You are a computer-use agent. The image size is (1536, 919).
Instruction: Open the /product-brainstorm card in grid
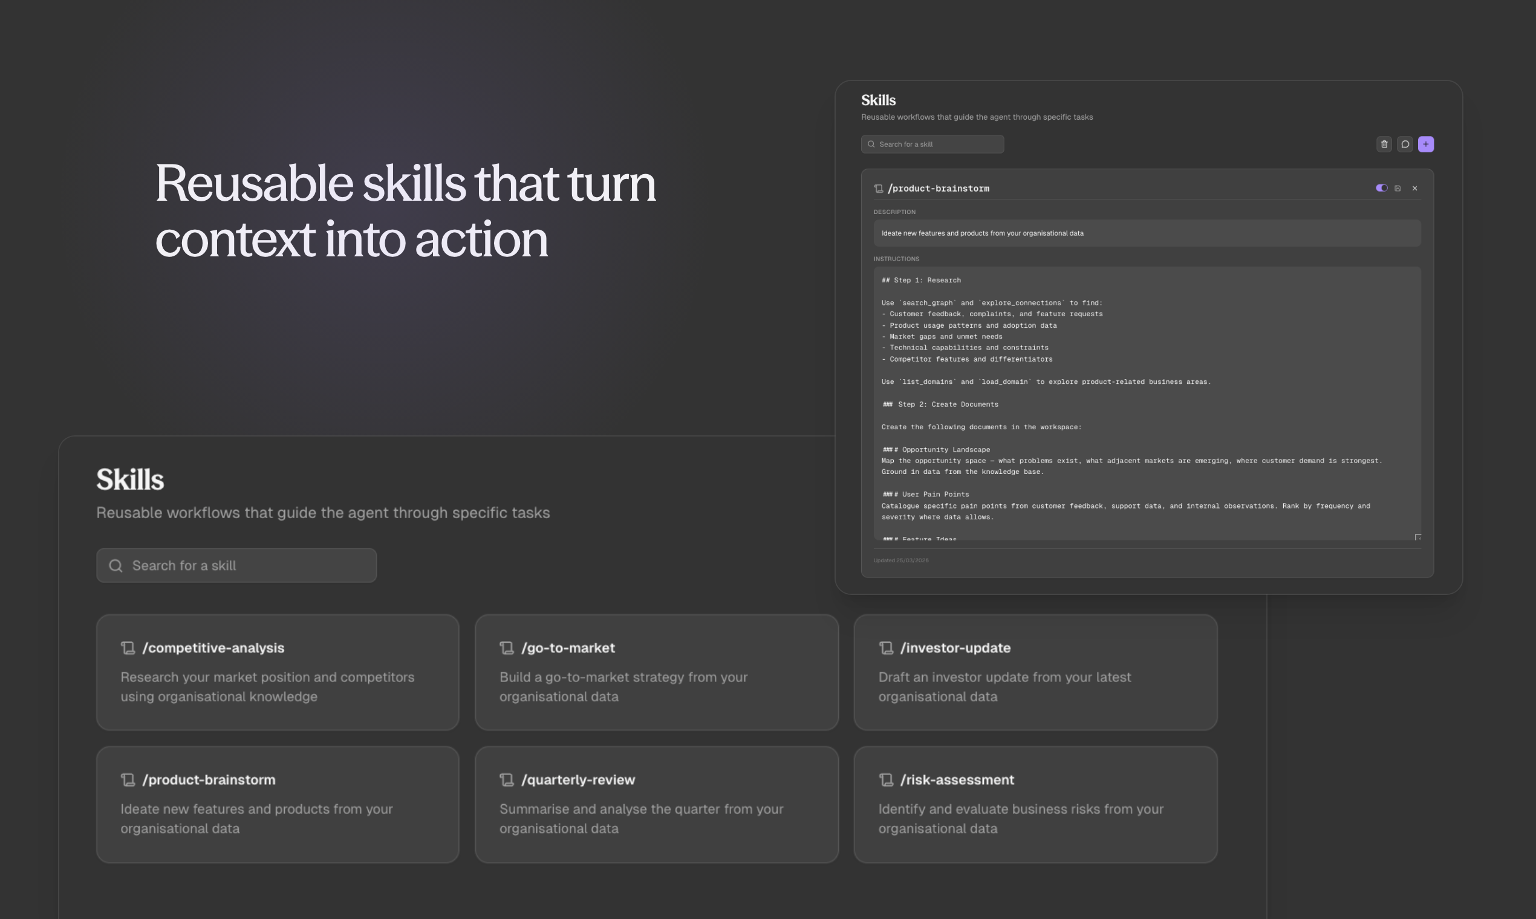point(278,804)
